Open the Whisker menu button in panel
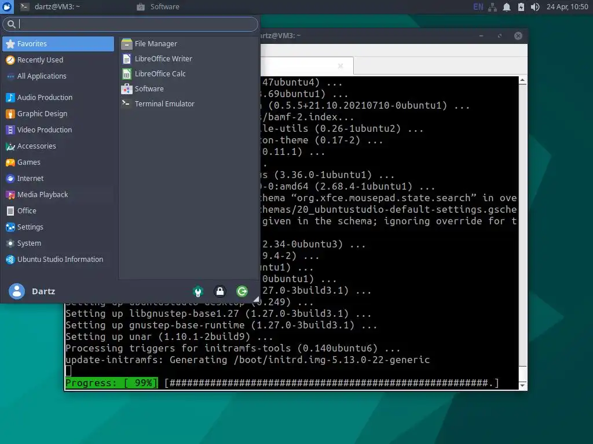Viewport: 593px width, 444px height. [7, 7]
